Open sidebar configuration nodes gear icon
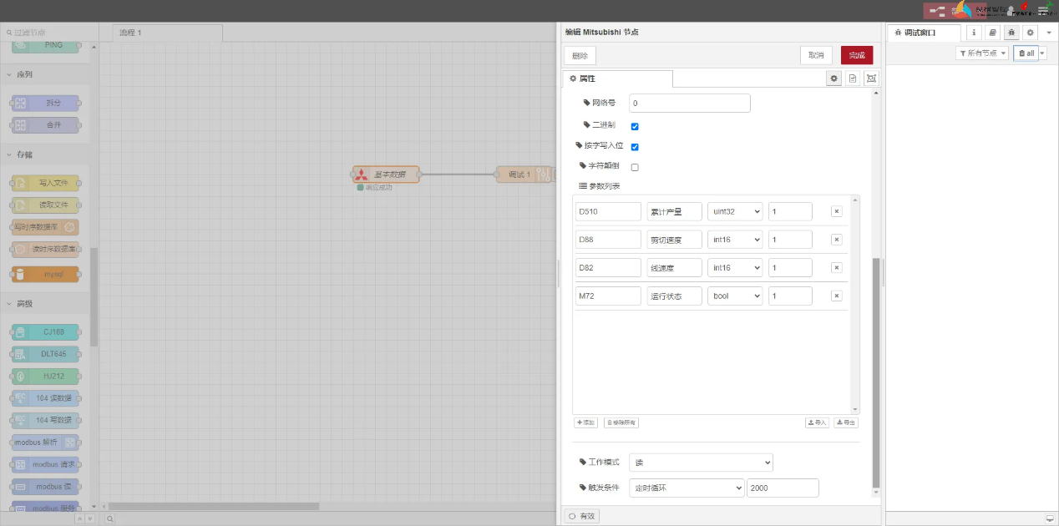1059x526 pixels. (x=1030, y=33)
